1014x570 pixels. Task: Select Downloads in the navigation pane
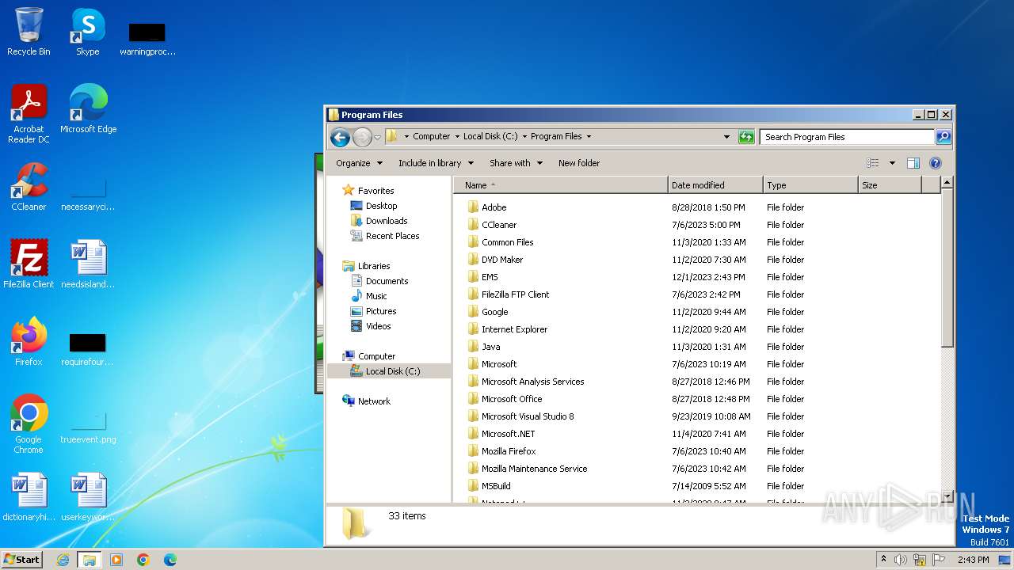[x=387, y=221]
